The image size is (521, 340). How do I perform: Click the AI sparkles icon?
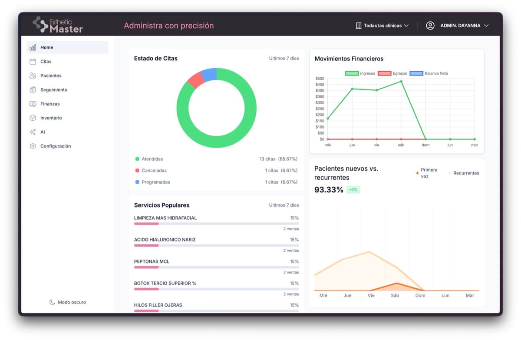[33, 132]
